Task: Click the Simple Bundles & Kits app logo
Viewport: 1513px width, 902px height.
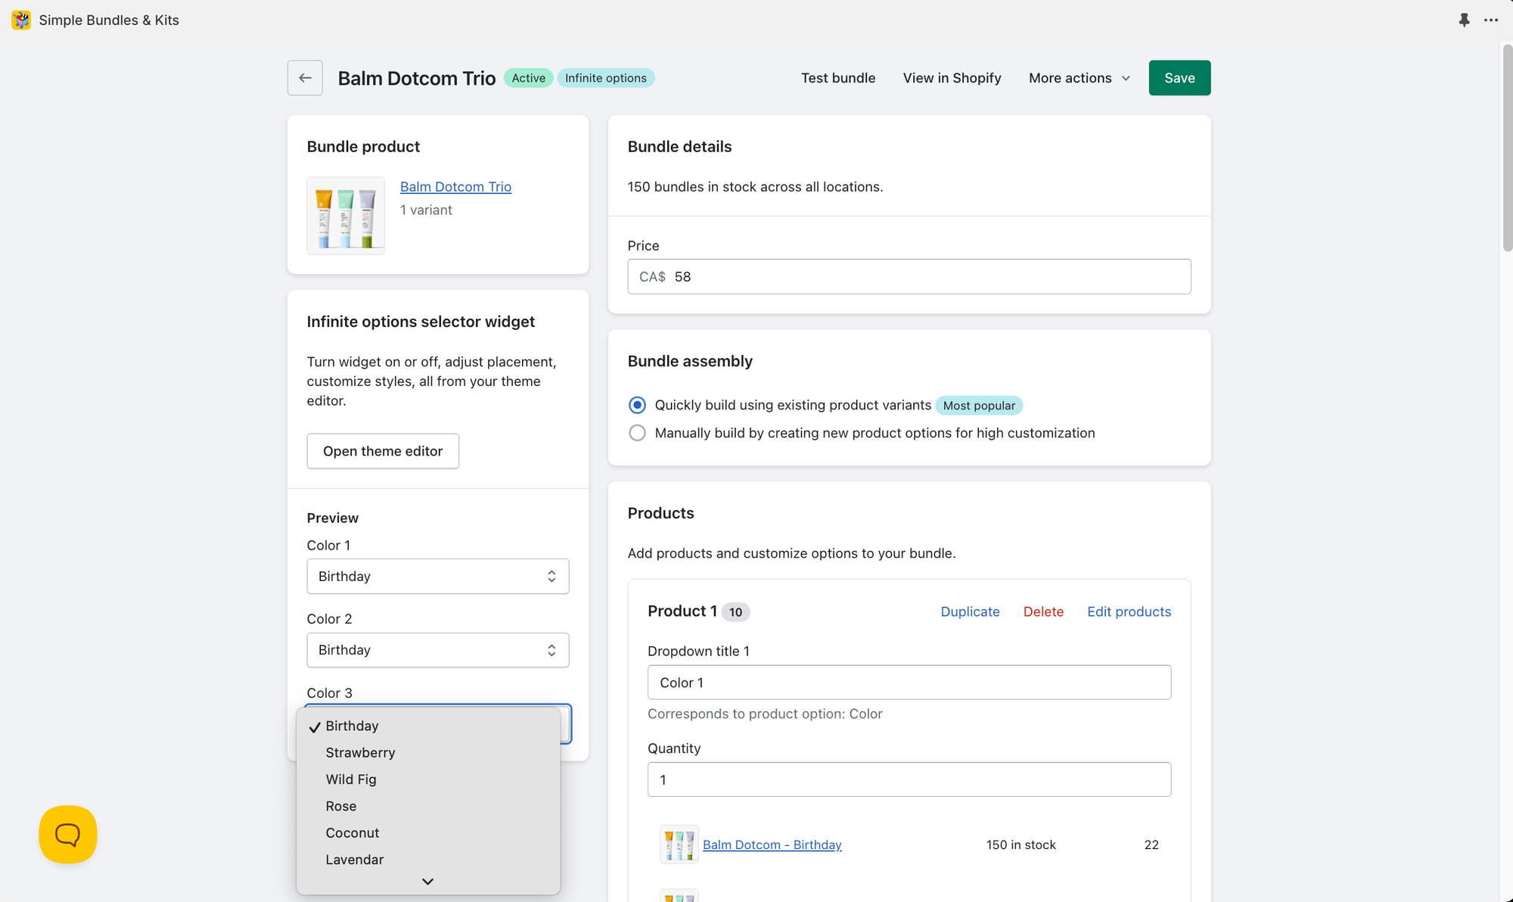Action: pyautogui.click(x=21, y=20)
